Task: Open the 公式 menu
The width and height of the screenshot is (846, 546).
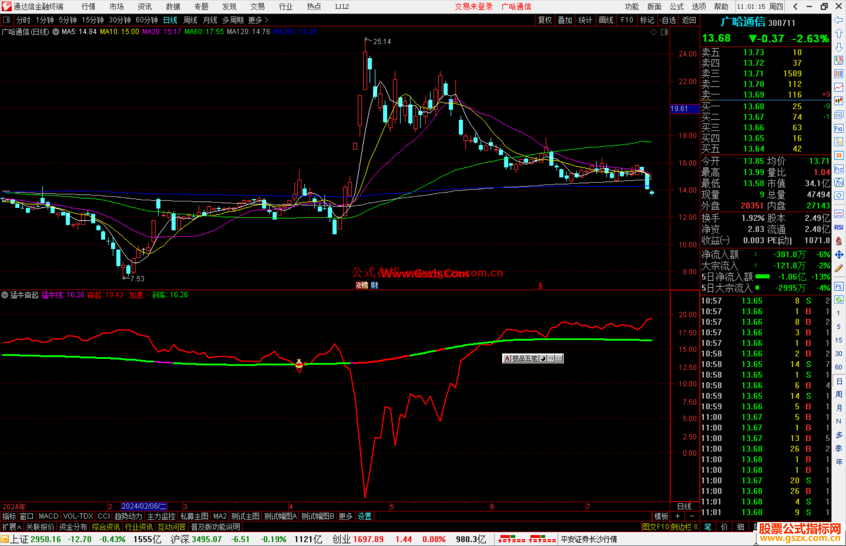Action: point(676,7)
